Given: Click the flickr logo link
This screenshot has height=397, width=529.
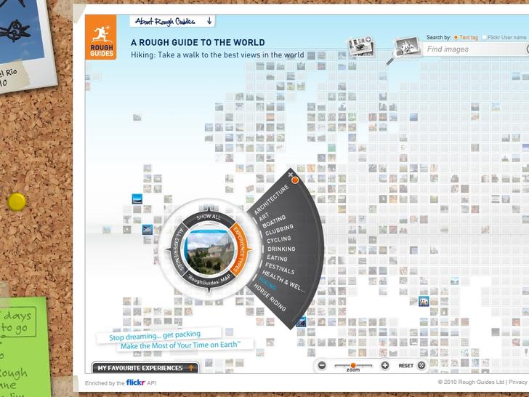Looking at the screenshot, I should [136, 382].
